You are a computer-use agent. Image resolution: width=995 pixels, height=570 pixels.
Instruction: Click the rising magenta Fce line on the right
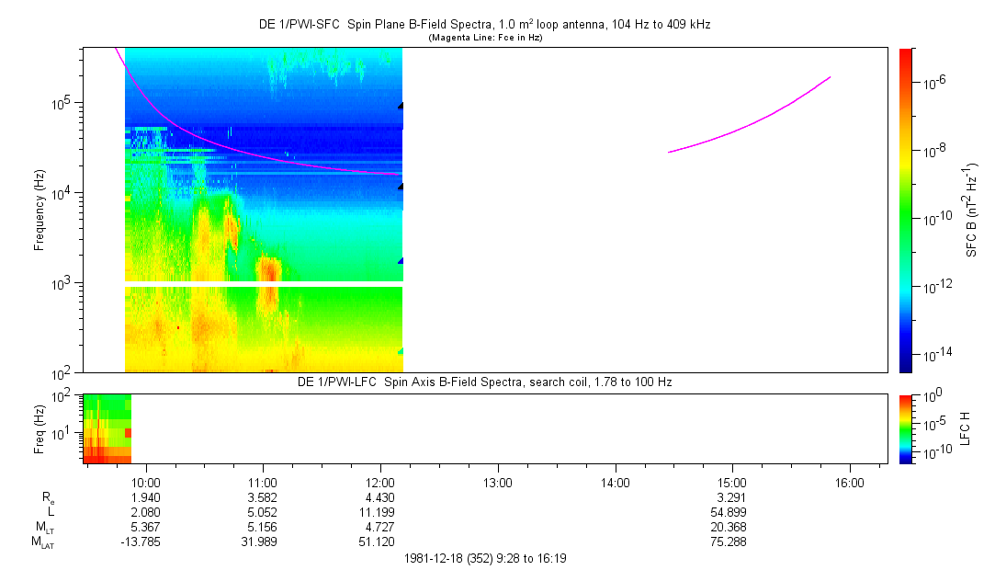[x=753, y=120]
